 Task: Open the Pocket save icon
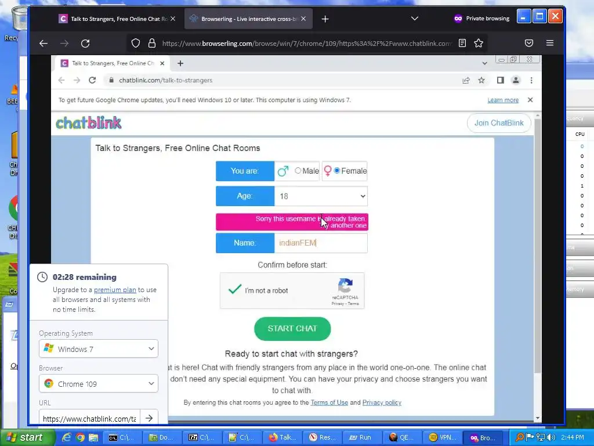click(529, 43)
